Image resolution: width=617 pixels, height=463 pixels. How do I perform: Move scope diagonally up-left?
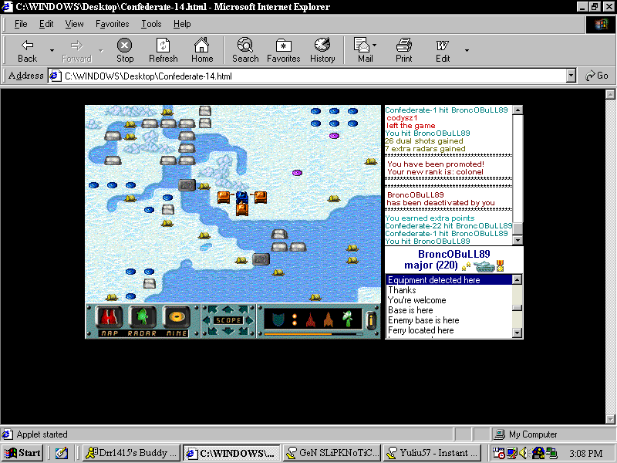(213, 309)
